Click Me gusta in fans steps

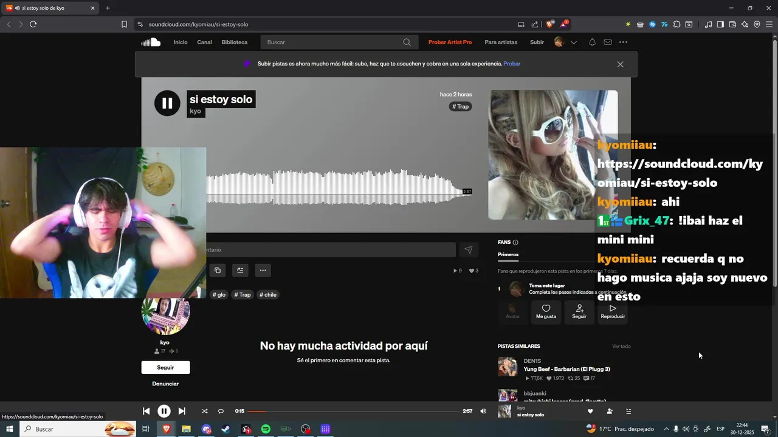(x=546, y=312)
